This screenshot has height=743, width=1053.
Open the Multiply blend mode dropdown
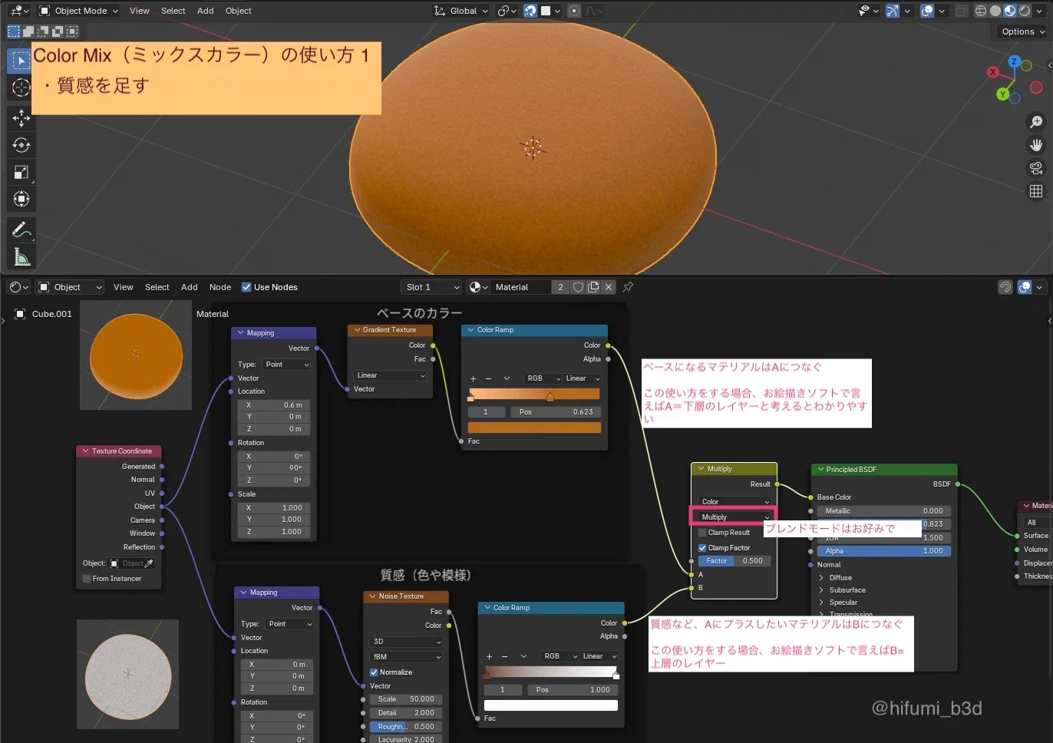(x=734, y=517)
